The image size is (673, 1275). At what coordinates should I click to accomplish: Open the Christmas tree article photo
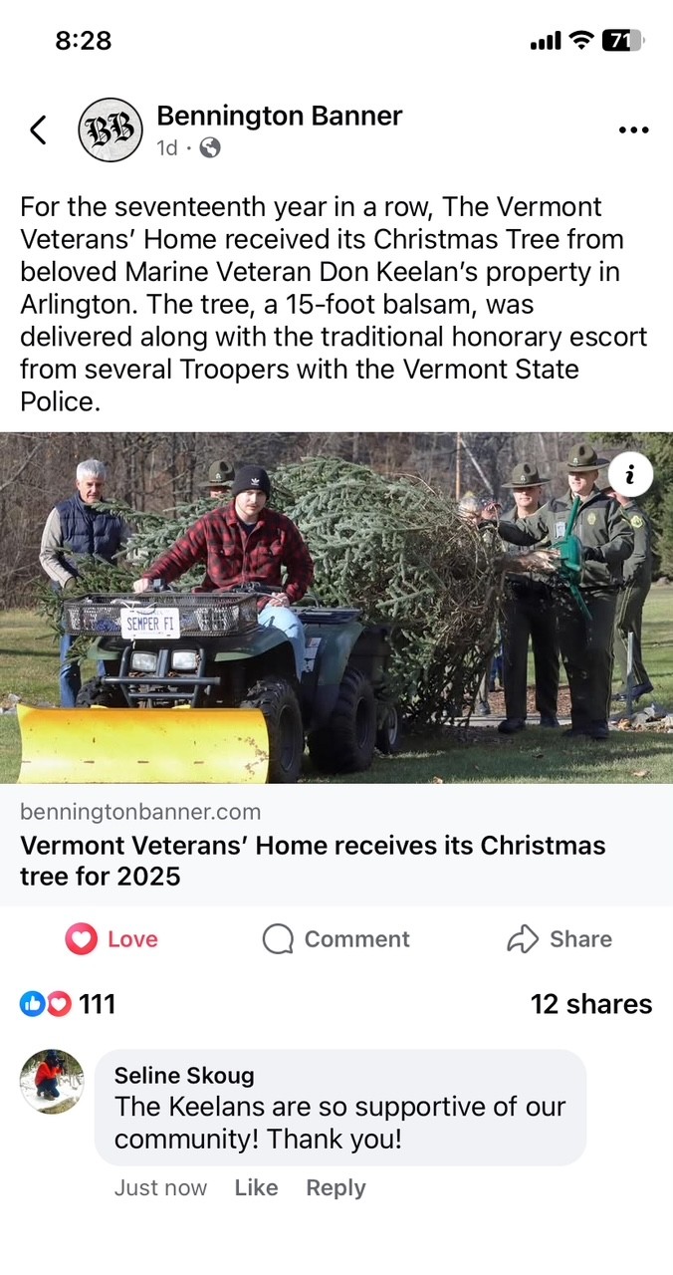336,608
